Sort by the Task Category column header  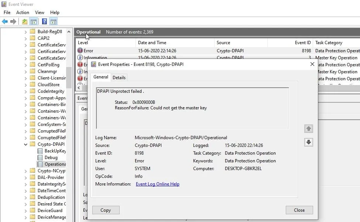336,43
